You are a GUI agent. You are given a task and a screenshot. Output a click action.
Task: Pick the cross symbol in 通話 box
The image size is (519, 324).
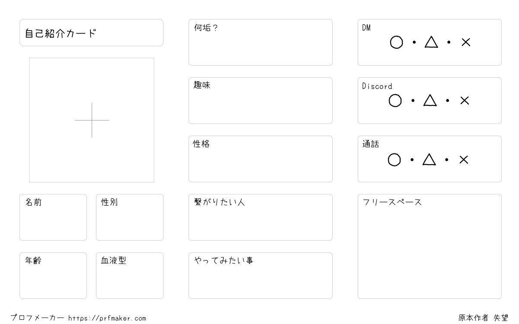[x=464, y=160]
